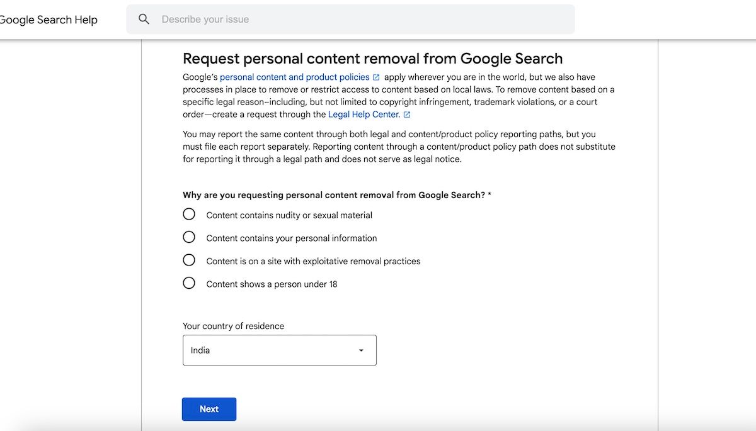Click the external-link icon beside product policies
This screenshot has width=756, height=431.
[x=376, y=76]
